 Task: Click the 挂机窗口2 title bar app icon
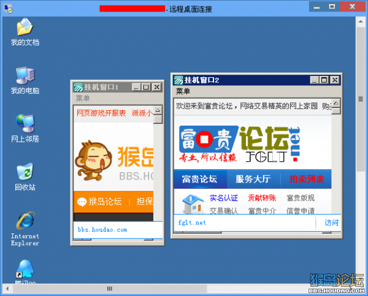pos(178,80)
